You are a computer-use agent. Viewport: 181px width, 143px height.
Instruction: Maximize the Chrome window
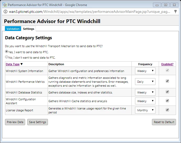click(x=166, y=5)
